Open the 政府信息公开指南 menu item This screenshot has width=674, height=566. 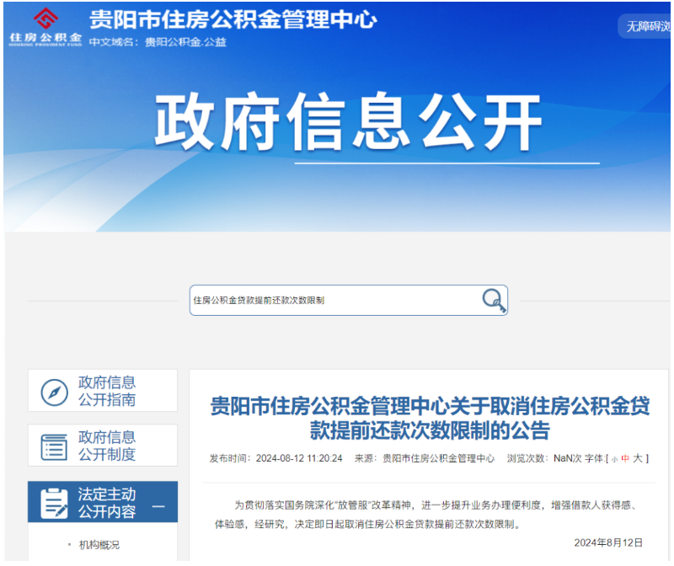point(103,391)
